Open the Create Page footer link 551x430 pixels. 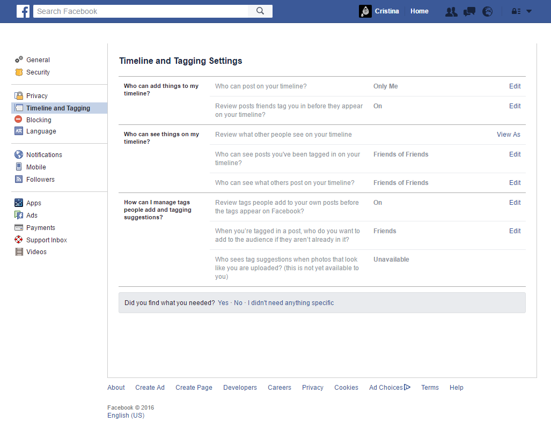point(194,387)
